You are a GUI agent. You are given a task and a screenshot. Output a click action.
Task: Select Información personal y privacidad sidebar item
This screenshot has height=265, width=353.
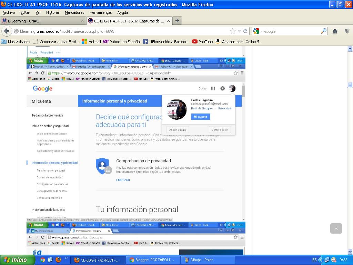[54, 163]
